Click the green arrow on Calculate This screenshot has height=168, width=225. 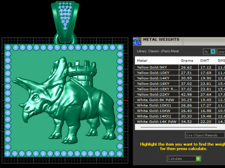[198, 159]
